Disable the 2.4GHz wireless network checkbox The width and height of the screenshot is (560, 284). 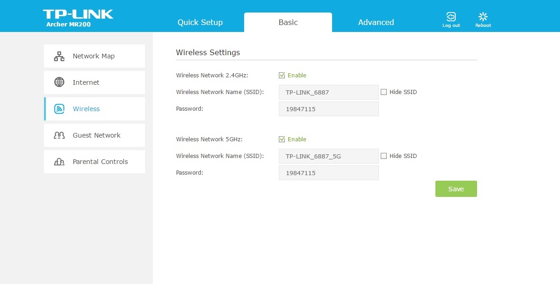282,75
